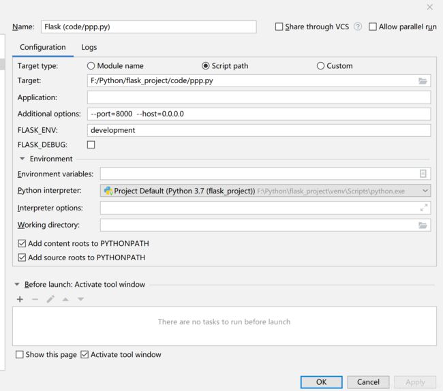Open the Share through VCS help icon
The image size is (443, 391).
[x=358, y=27]
